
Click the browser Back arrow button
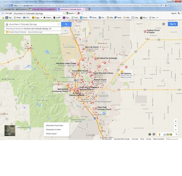(3, 5)
